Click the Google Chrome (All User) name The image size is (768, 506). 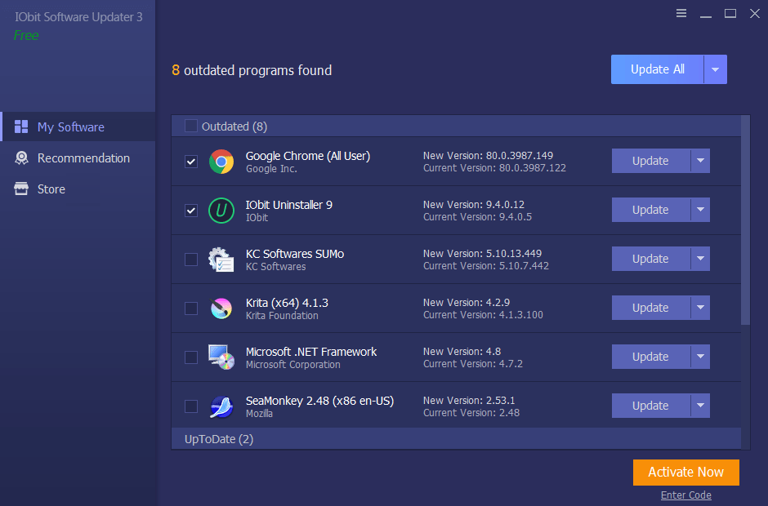pyautogui.click(x=308, y=156)
